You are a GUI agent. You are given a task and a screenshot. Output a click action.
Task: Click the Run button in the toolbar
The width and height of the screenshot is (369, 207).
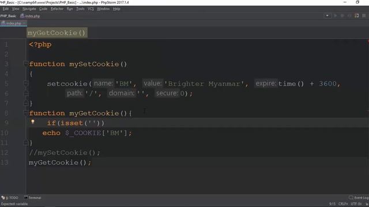pyautogui.click(x=336, y=16)
